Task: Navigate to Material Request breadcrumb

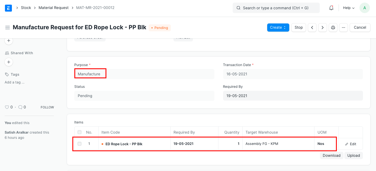Action: coord(54,8)
